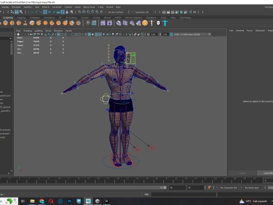Open the Hypershade icon in status line
The height and width of the screenshot is (205, 273).
181,12
